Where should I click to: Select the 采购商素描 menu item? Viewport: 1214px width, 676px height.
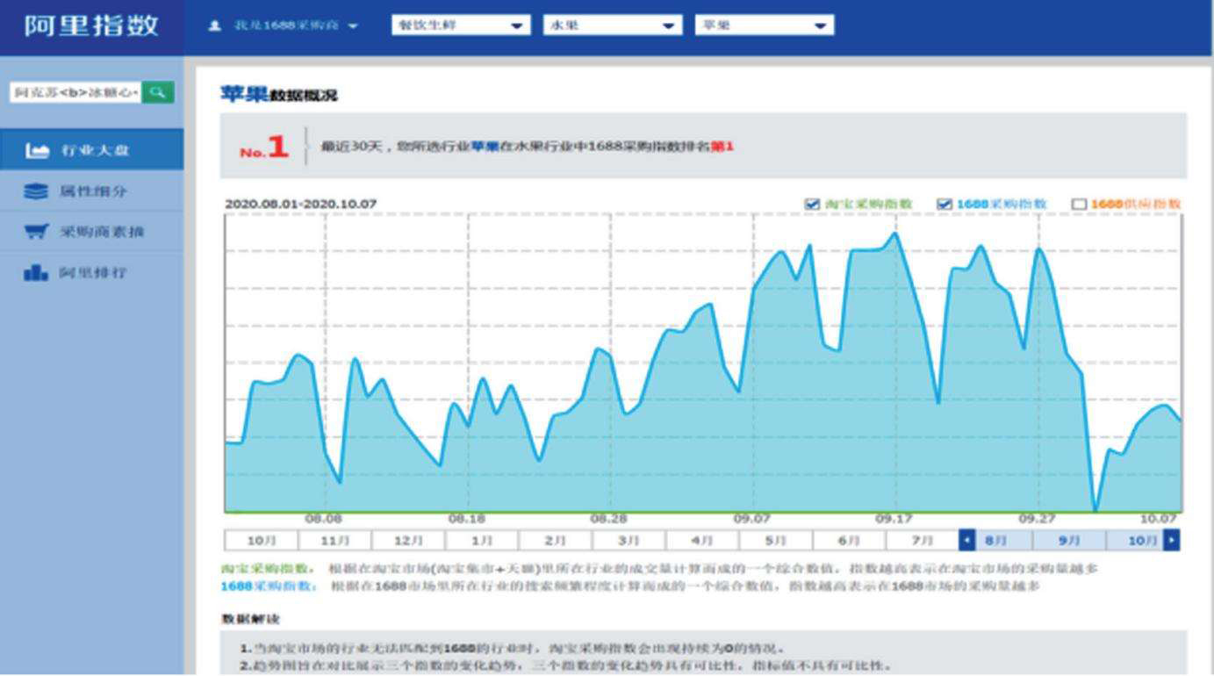[92, 232]
